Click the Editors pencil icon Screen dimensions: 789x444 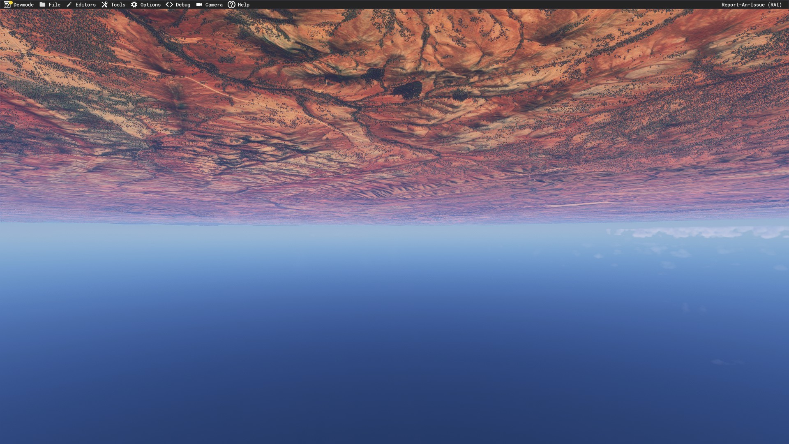point(69,5)
